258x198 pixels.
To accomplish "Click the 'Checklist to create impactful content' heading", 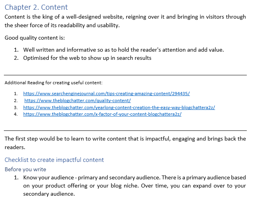I will pos(54,160).
